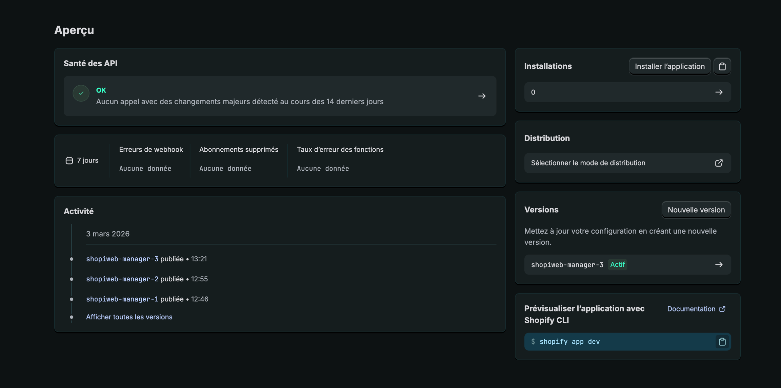Show all versions via Afficher toutes les versions
The height and width of the screenshot is (388, 781).
129,317
